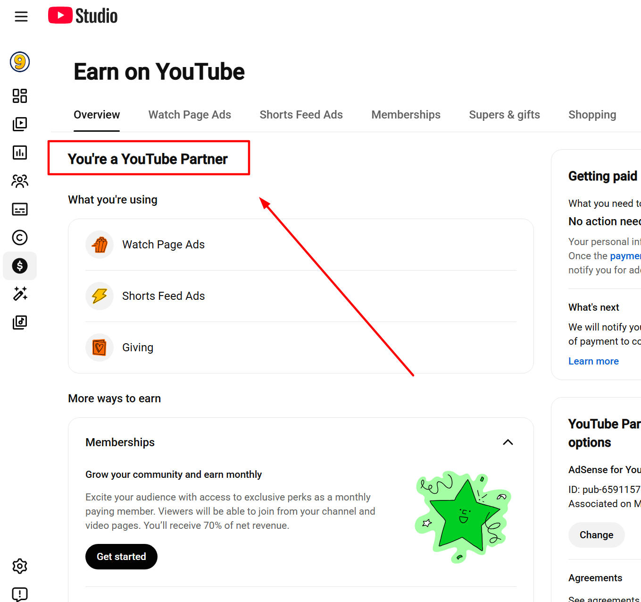Click 'Grow your community and earn monthly' text
641x602 pixels.
[174, 475]
